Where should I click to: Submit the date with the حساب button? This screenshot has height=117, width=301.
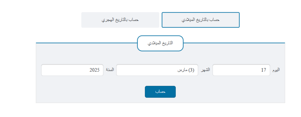pos(160,92)
